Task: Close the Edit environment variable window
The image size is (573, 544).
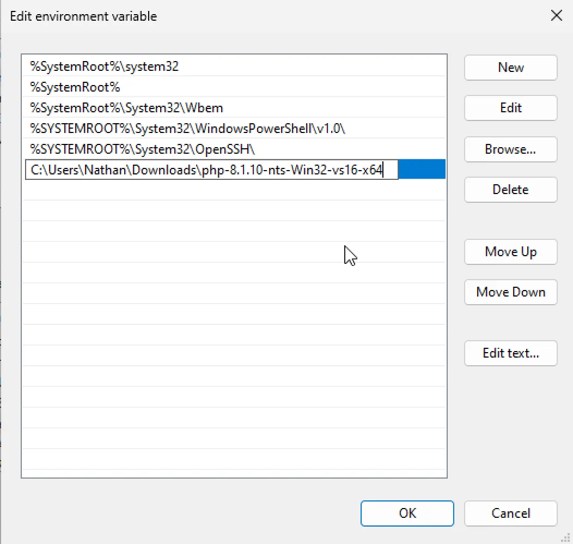Action: [556, 16]
